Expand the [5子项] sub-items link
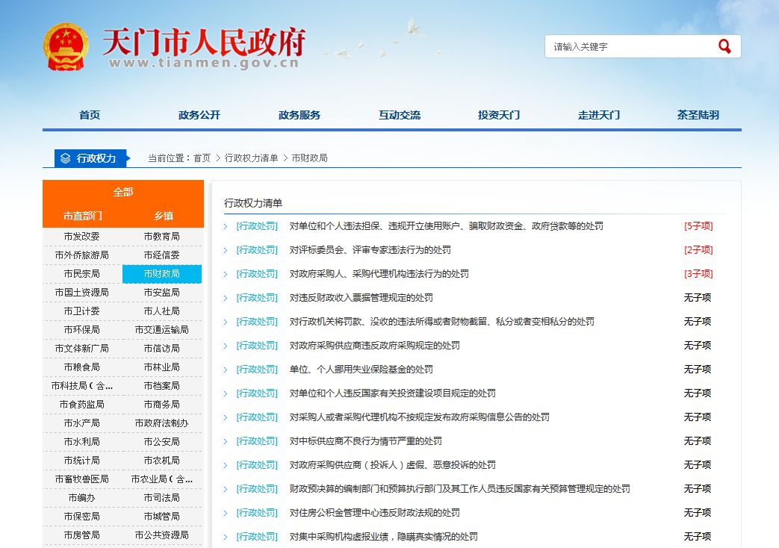This screenshot has height=548, width=779. (698, 226)
